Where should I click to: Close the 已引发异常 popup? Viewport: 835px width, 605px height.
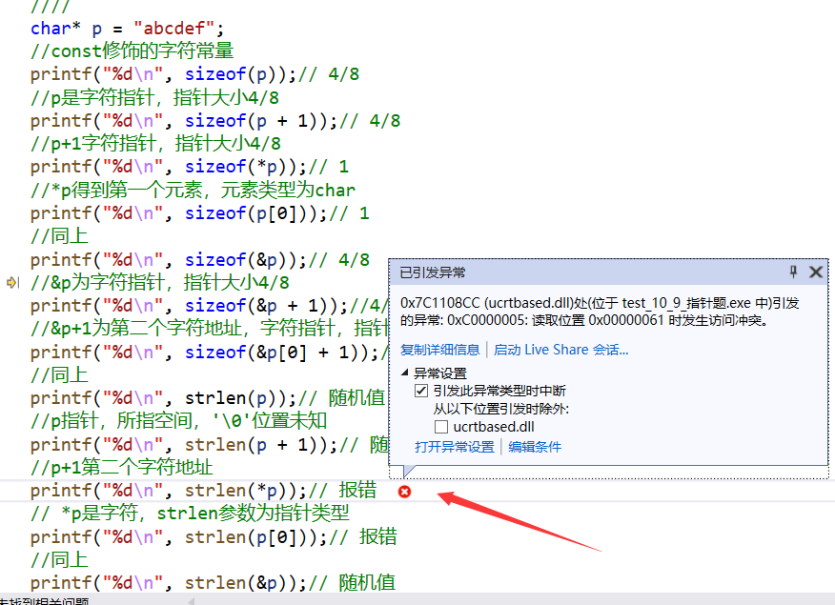816,272
